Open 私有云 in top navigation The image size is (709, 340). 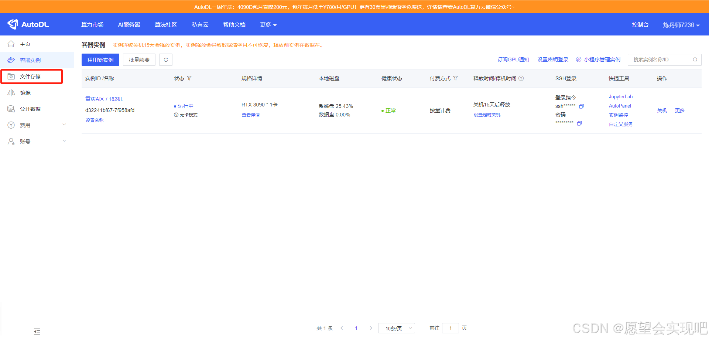click(x=200, y=25)
